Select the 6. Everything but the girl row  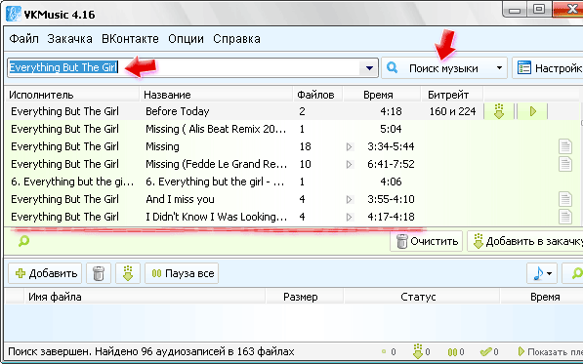(x=293, y=182)
